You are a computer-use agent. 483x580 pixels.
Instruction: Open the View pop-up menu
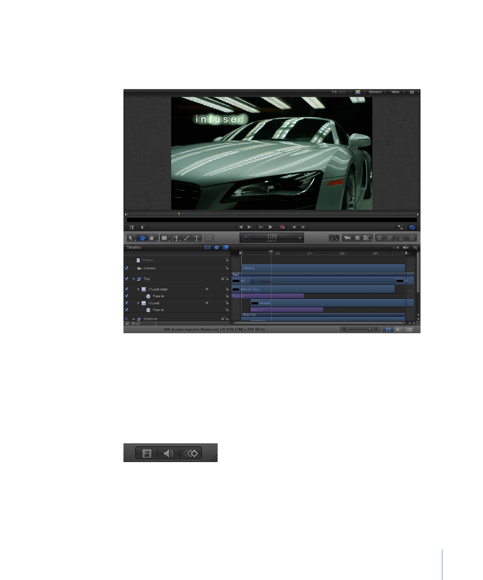click(x=398, y=92)
